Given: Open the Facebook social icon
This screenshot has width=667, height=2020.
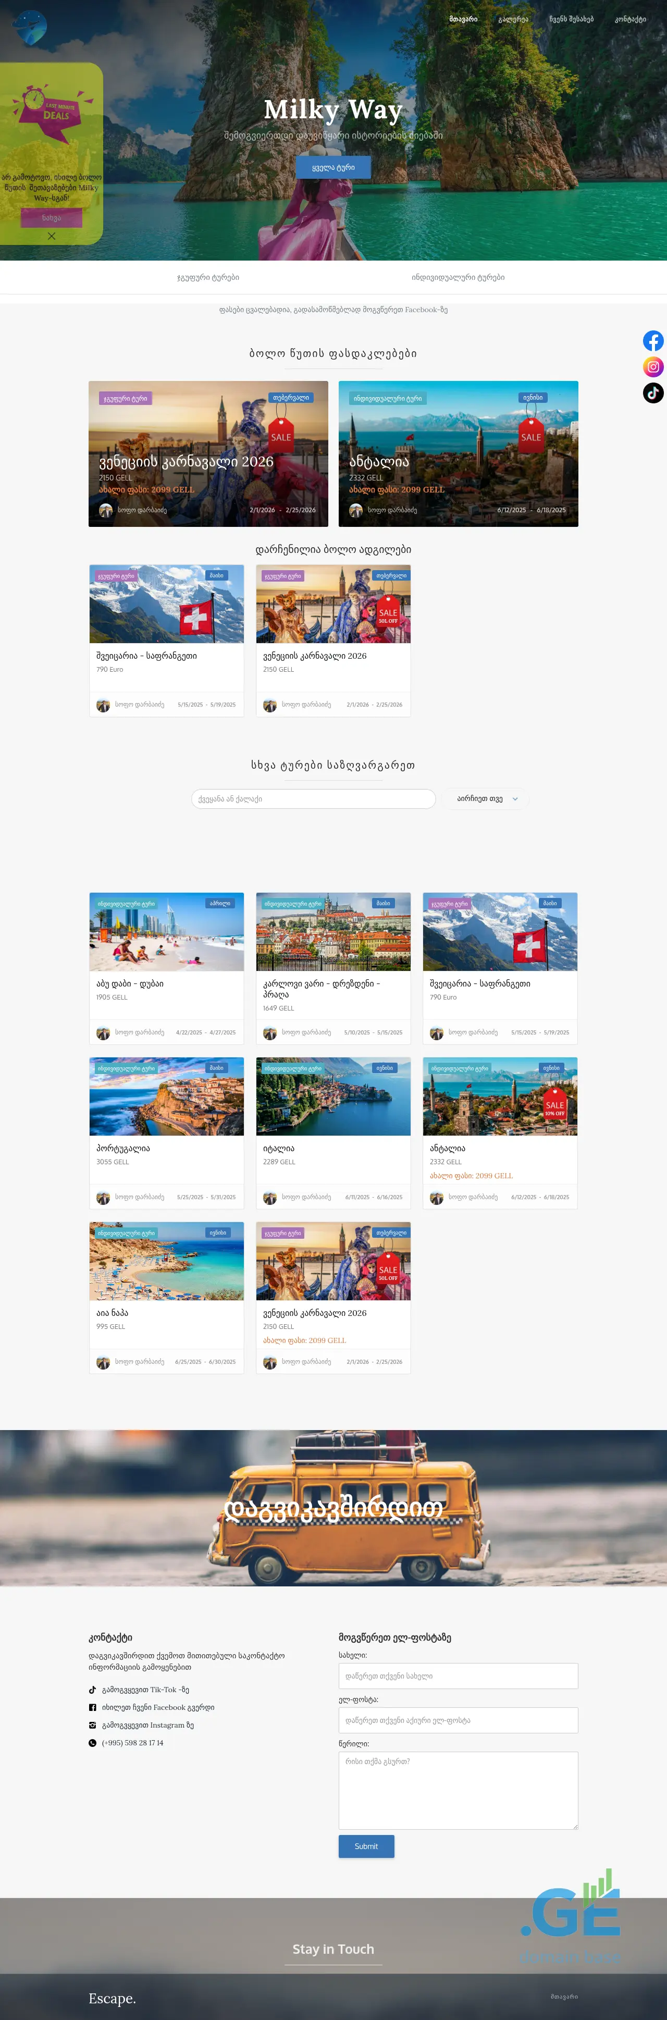Looking at the screenshot, I should click(653, 340).
